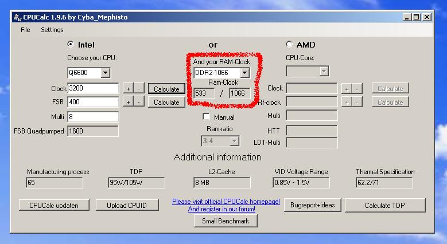Click the AMD HTT input field

point(312,131)
